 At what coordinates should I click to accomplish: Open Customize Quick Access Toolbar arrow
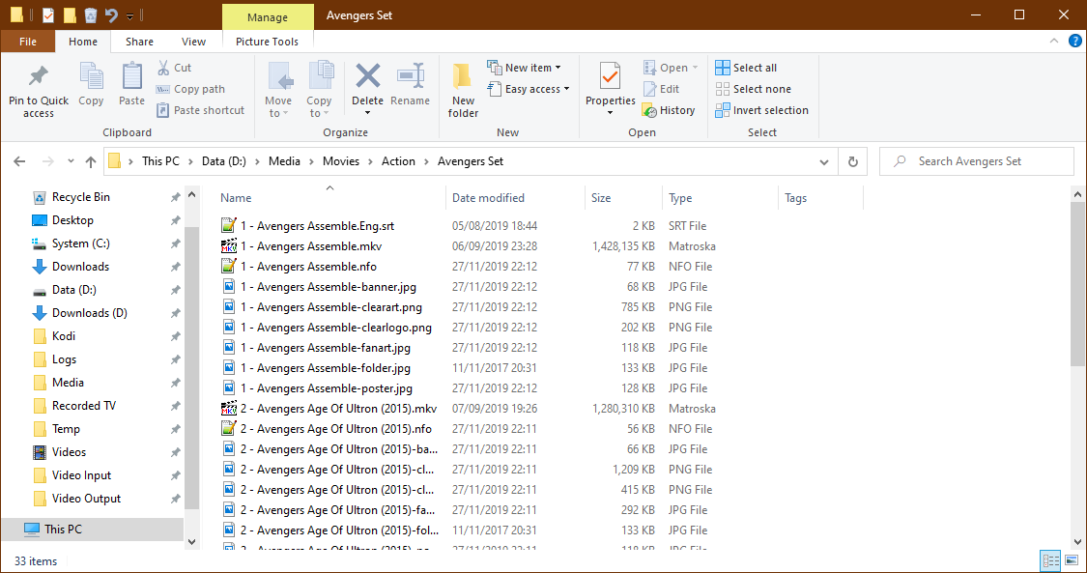(129, 15)
